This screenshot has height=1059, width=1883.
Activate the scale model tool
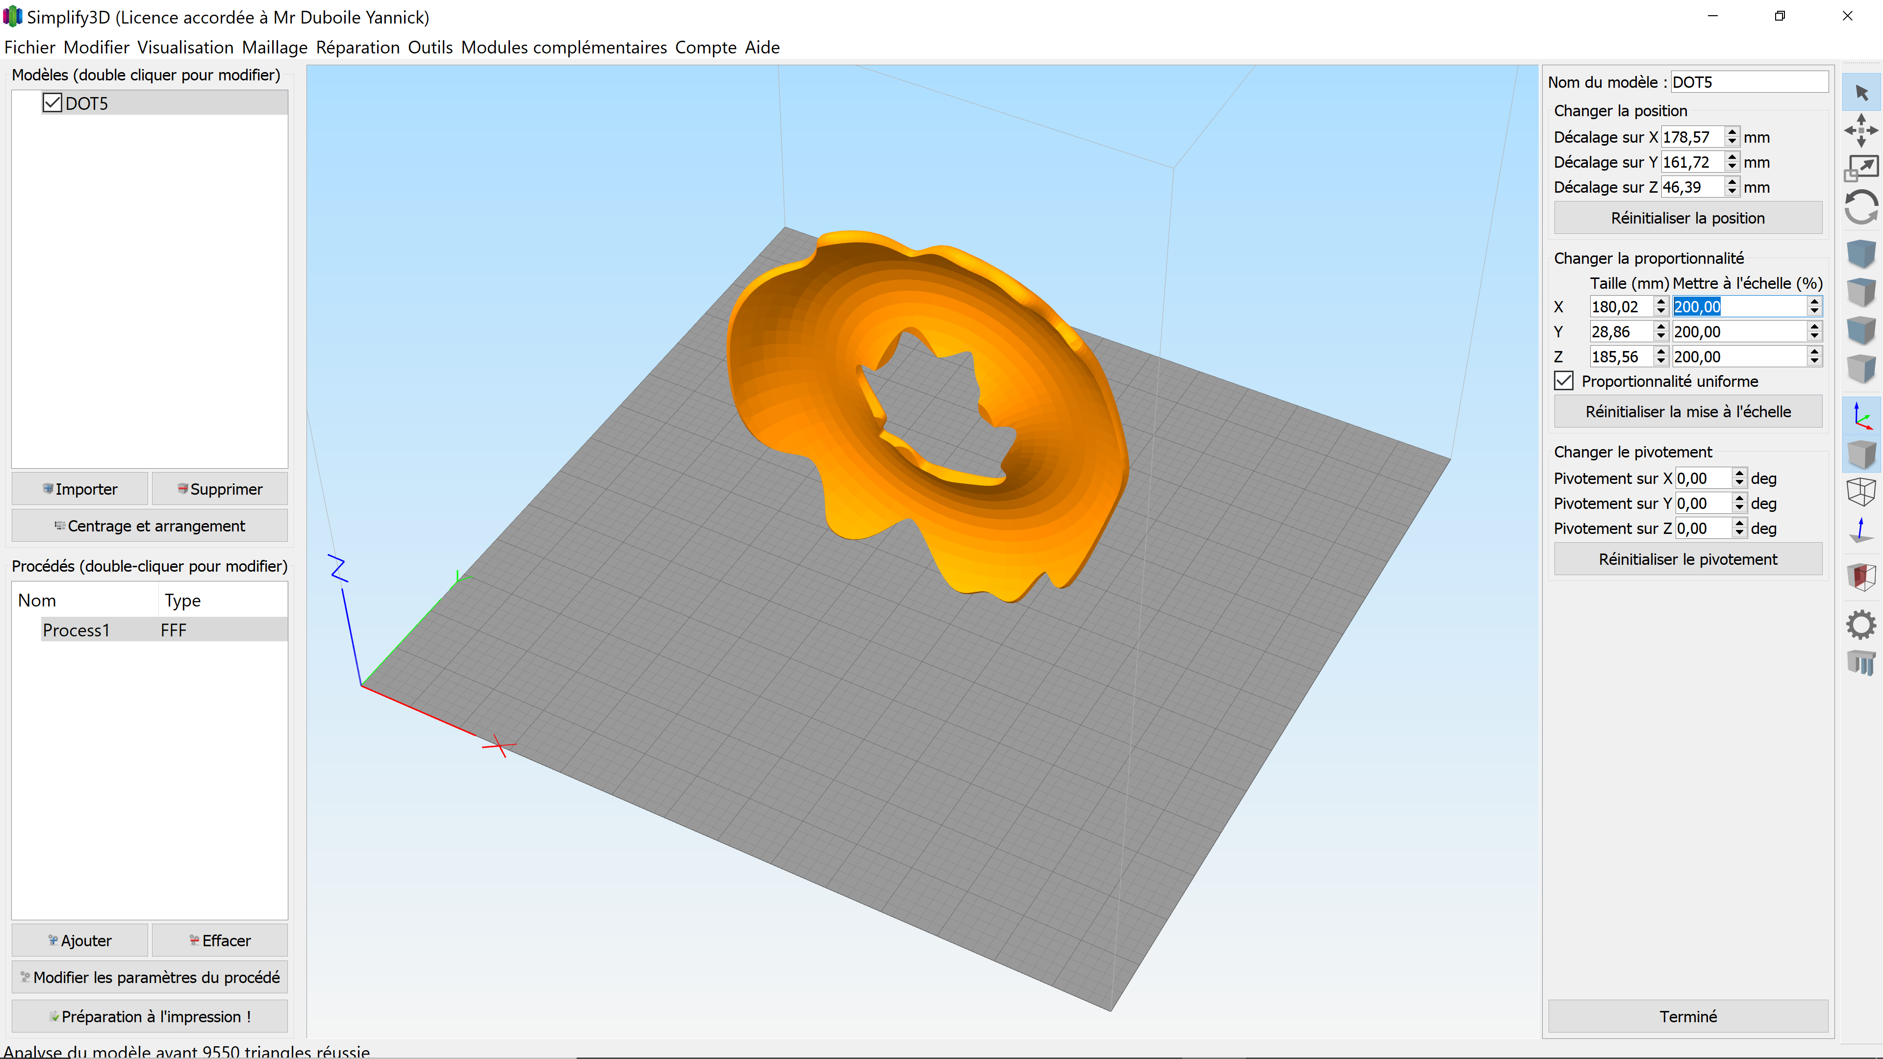(1861, 167)
